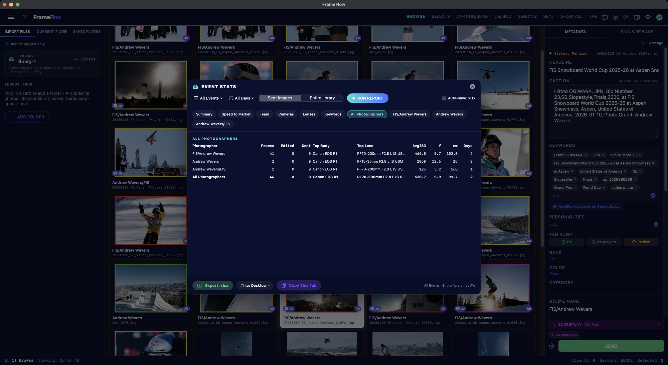Open the All Days dropdown
Screen dimensions: 668x365
pyautogui.click(x=241, y=98)
